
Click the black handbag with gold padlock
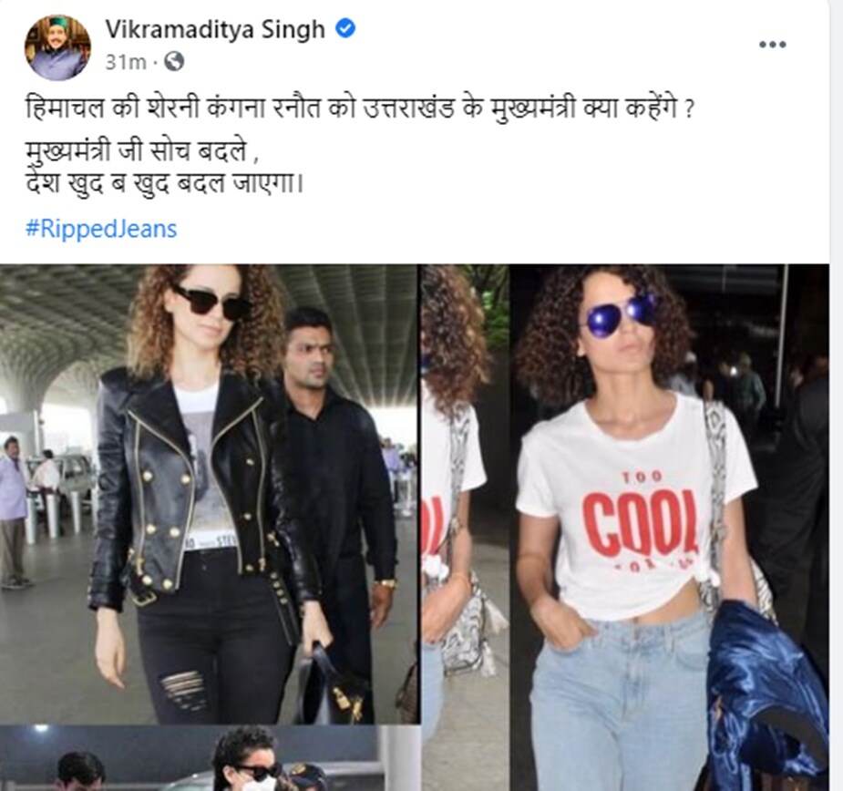tap(332, 683)
